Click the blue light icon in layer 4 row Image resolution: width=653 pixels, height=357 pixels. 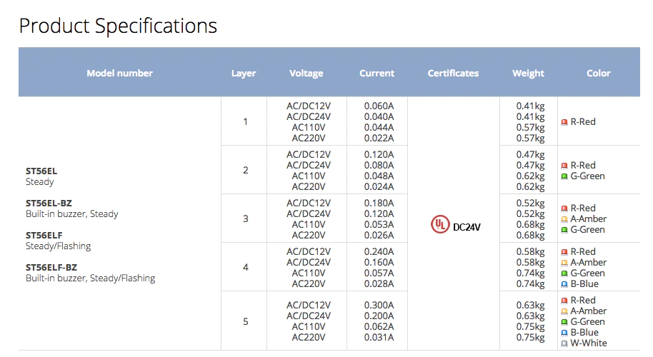(x=564, y=284)
